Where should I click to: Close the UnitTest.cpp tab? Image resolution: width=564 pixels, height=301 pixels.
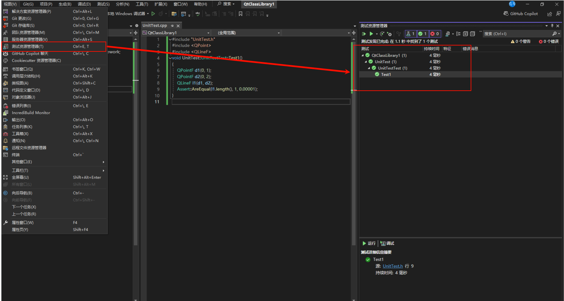[178, 26]
